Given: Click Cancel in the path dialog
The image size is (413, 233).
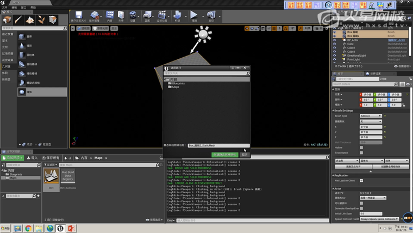Looking at the screenshot, I should click(245, 155).
